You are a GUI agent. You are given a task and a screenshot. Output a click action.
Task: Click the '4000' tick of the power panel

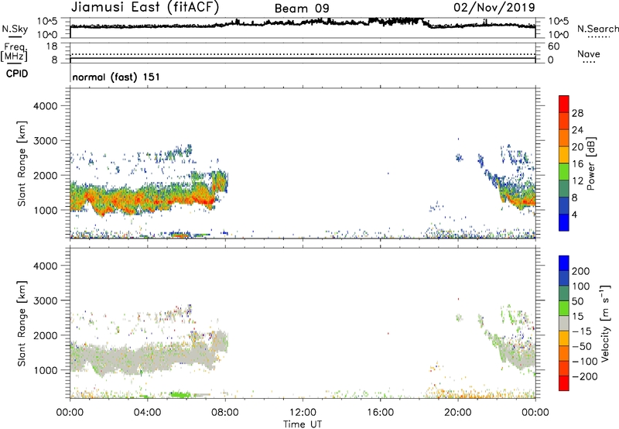pos(45,106)
